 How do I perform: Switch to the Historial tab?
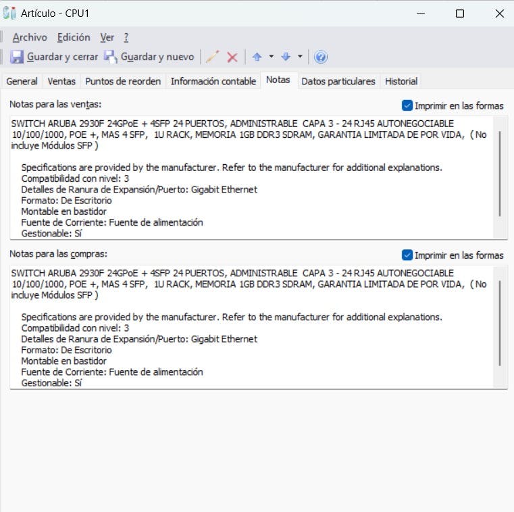point(401,81)
